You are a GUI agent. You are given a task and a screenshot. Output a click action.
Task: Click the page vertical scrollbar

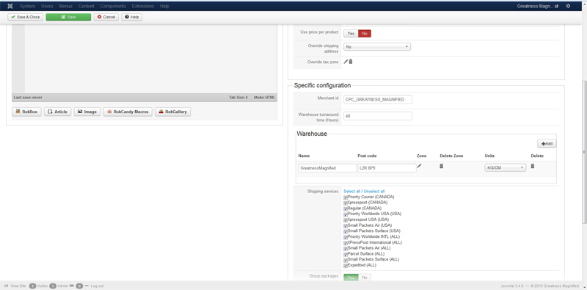(584, 152)
